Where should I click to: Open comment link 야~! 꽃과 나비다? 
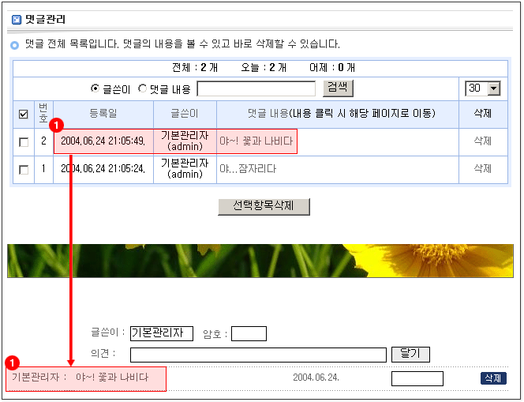256,142
